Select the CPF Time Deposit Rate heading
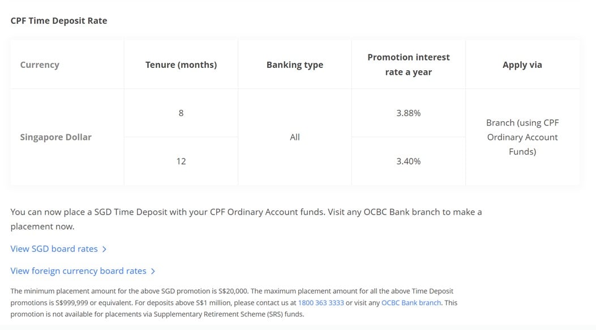The image size is (596, 330). (x=59, y=21)
